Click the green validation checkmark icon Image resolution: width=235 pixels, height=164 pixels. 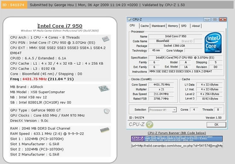coord(150,124)
